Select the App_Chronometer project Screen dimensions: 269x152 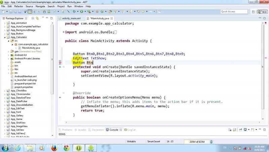click(21, 94)
